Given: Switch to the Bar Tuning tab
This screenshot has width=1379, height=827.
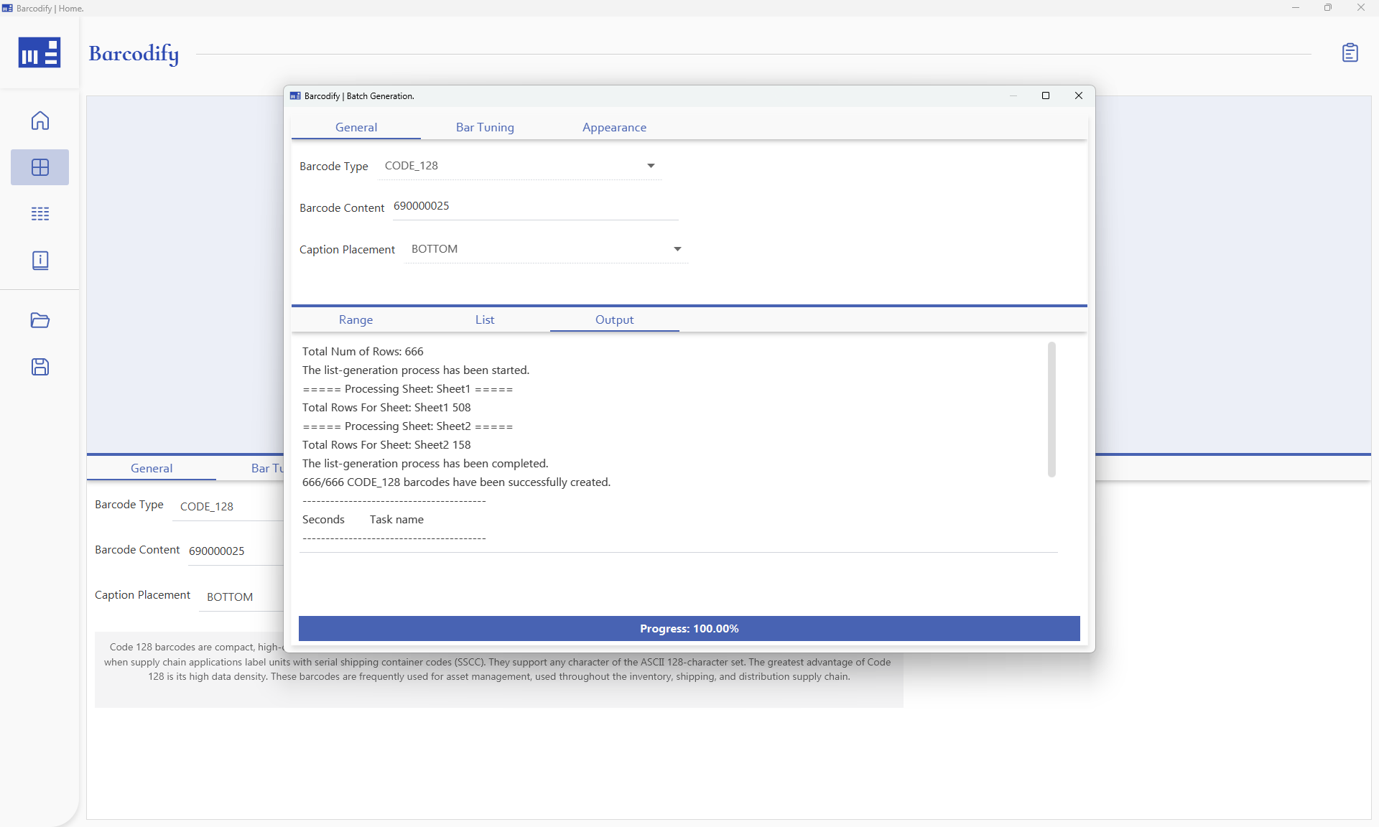Looking at the screenshot, I should point(485,127).
